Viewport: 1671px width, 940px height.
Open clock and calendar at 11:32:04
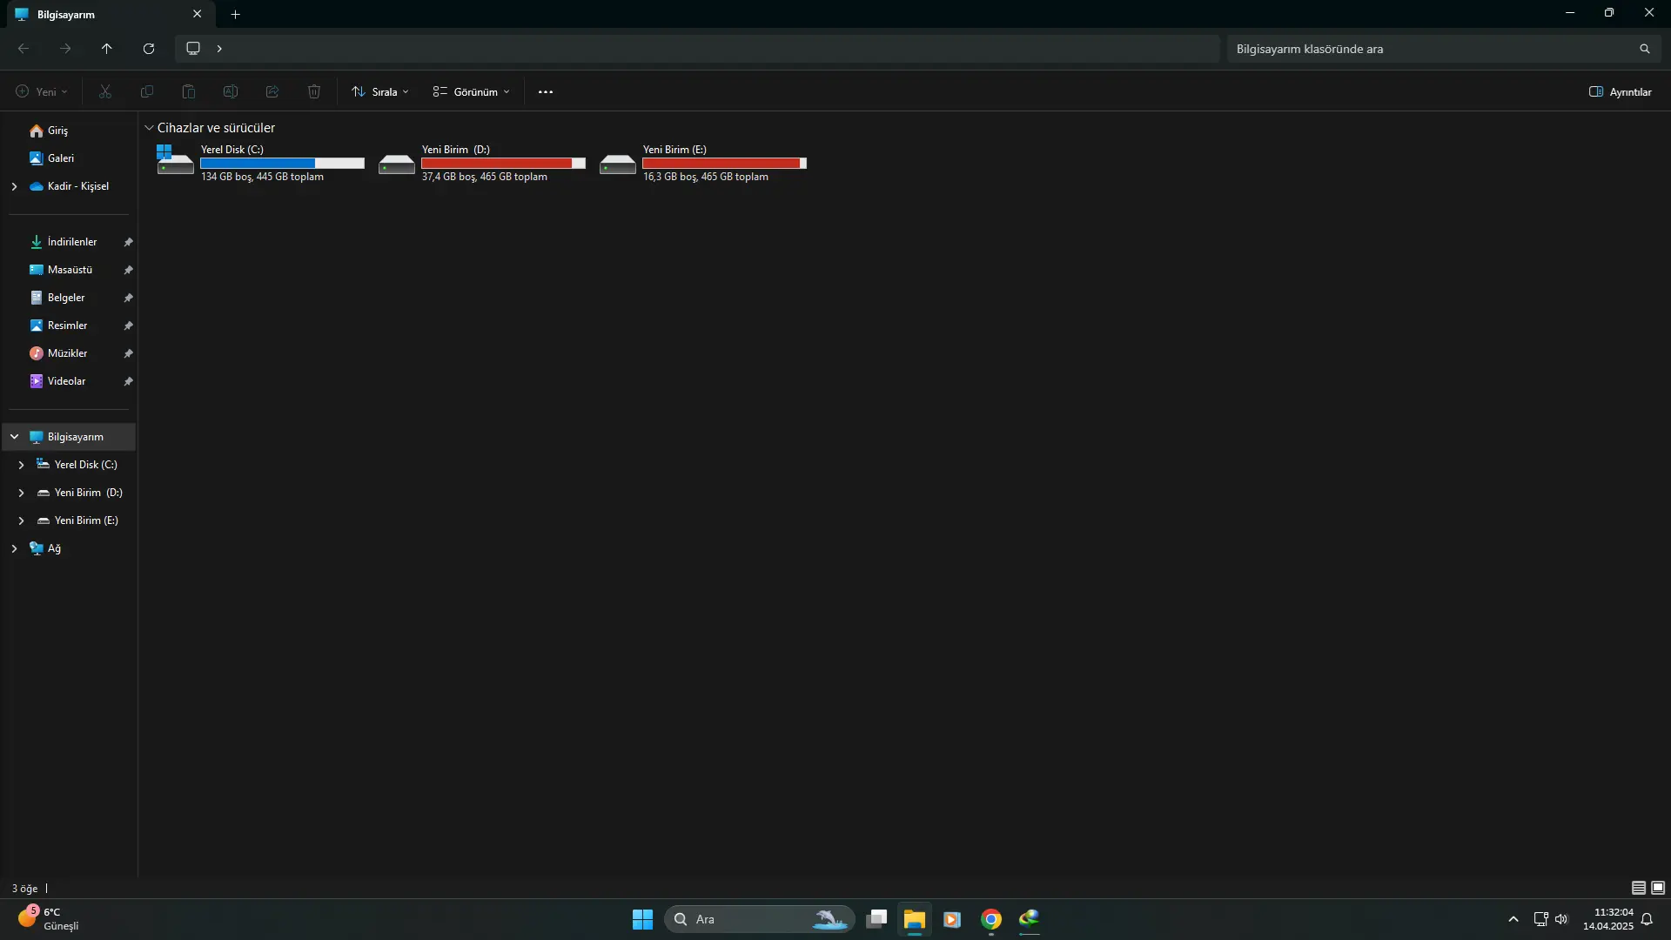coord(1607,919)
